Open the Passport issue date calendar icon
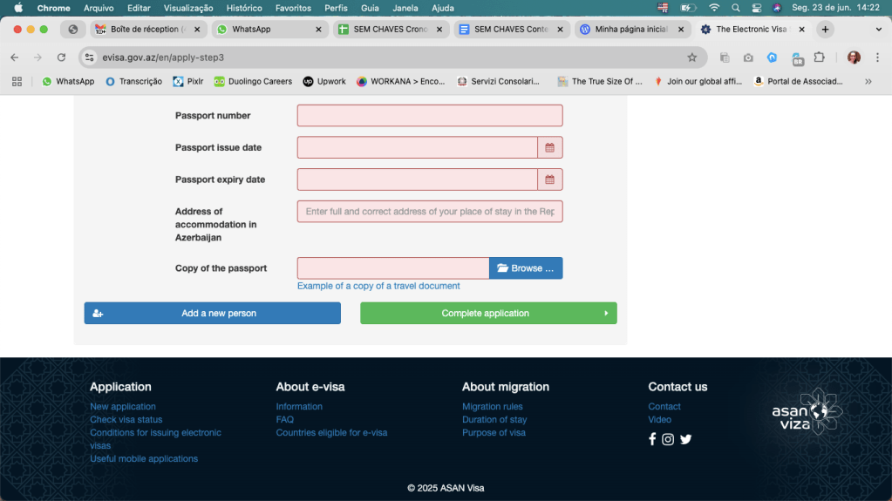This screenshot has height=501, width=892. 549,148
